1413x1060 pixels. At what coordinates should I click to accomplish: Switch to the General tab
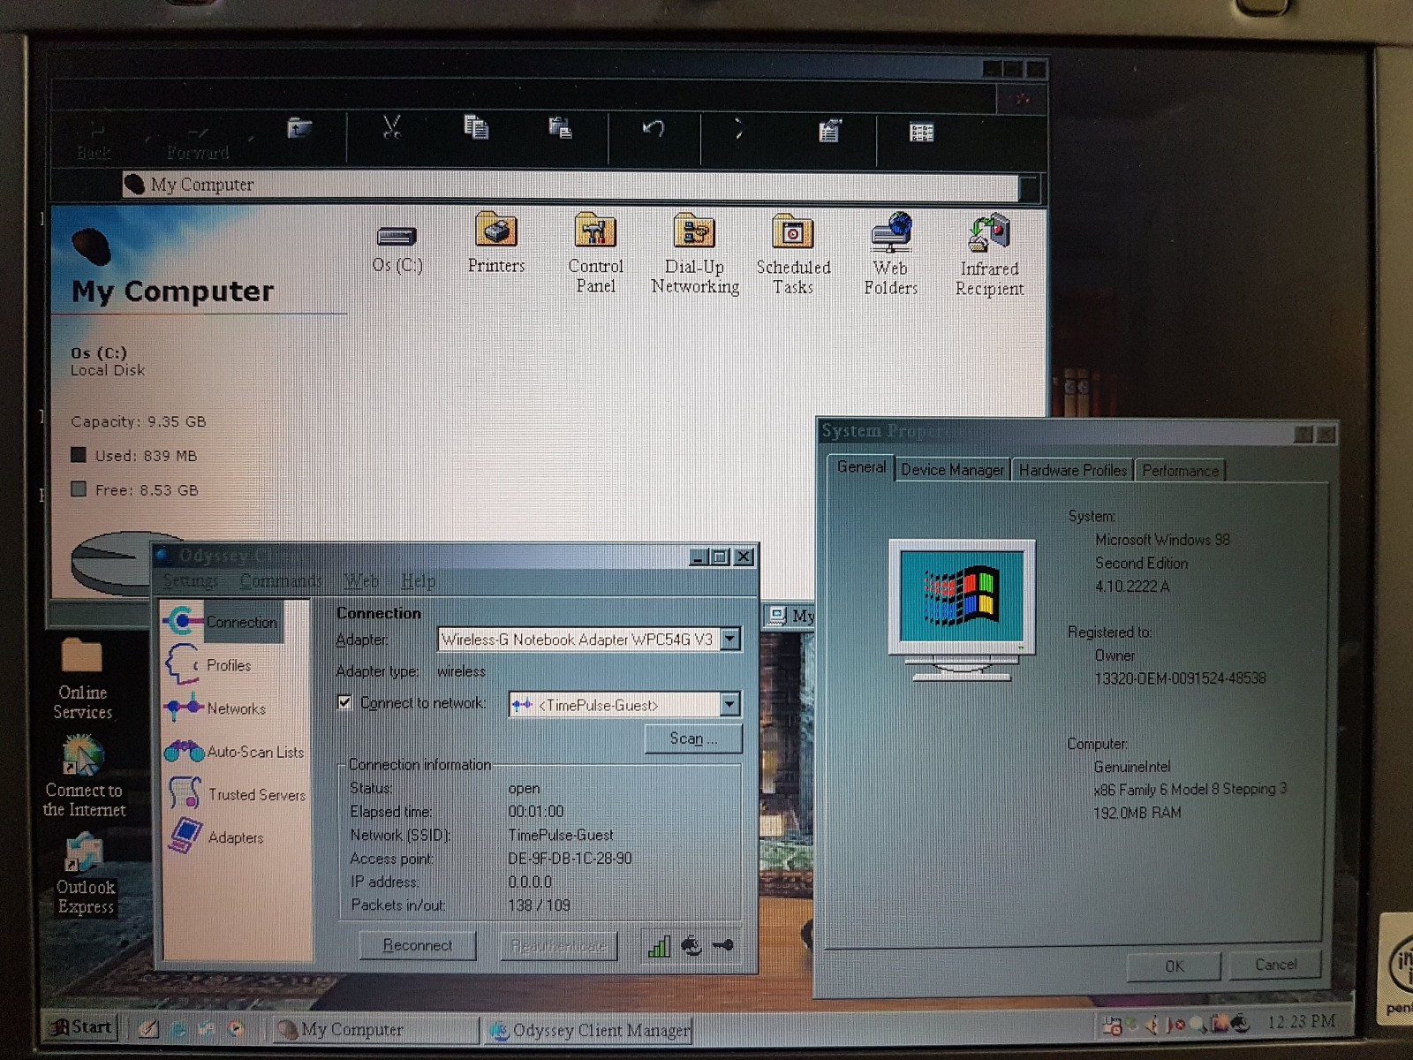(x=861, y=467)
